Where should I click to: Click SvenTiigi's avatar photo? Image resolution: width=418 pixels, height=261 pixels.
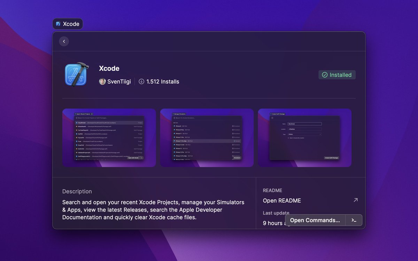(x=102, y=81)
